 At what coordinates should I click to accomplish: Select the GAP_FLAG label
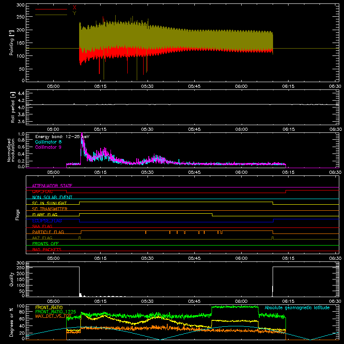(x=43, y=191)
